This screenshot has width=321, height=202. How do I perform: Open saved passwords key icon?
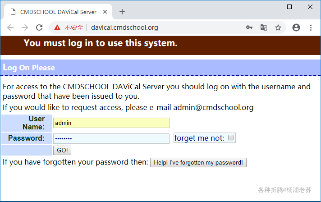click(x=249, y=28)
